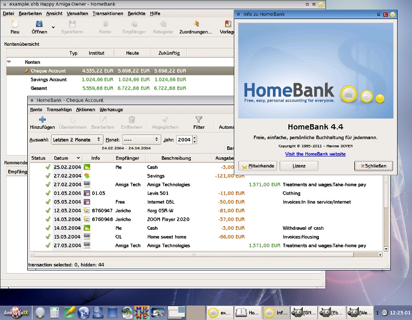The width and height of the screenshot is (412, 320).
Task: Toggle the status check on the Savings transaction
Action: coord(48,176)
